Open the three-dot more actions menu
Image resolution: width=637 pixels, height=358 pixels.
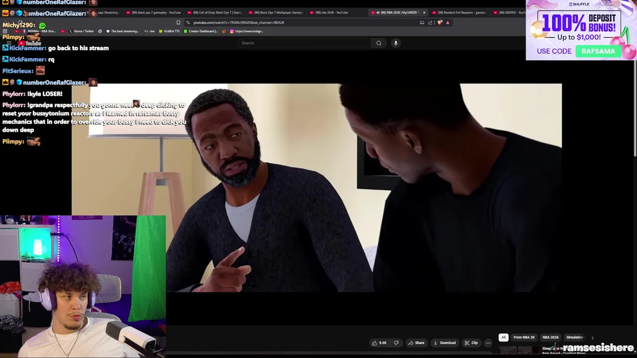tap(488, 343)
